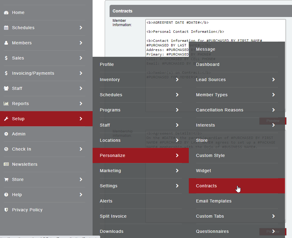Click the Store shopping cart icon
The height and width of the screenshot is (238, 292).
point(6,180)
